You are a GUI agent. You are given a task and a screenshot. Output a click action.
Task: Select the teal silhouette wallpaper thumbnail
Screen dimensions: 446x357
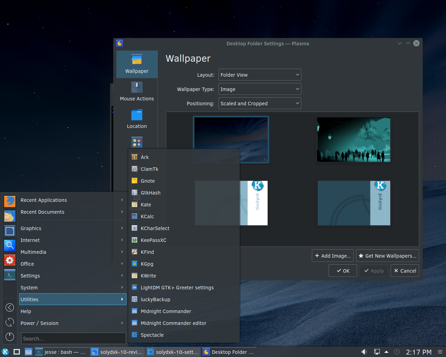click(354, 139)
